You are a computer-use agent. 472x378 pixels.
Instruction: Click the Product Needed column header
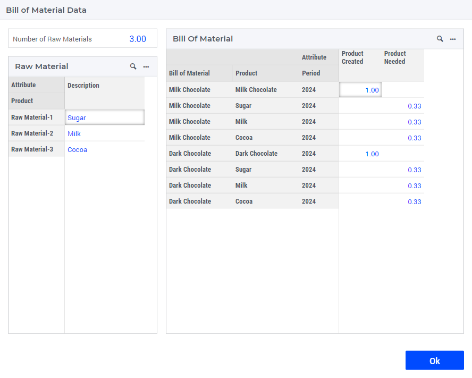point(403,65)
